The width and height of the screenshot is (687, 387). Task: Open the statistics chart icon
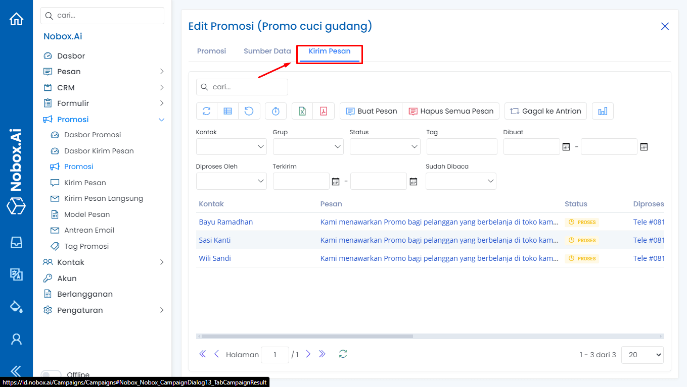tap(603, 111)
